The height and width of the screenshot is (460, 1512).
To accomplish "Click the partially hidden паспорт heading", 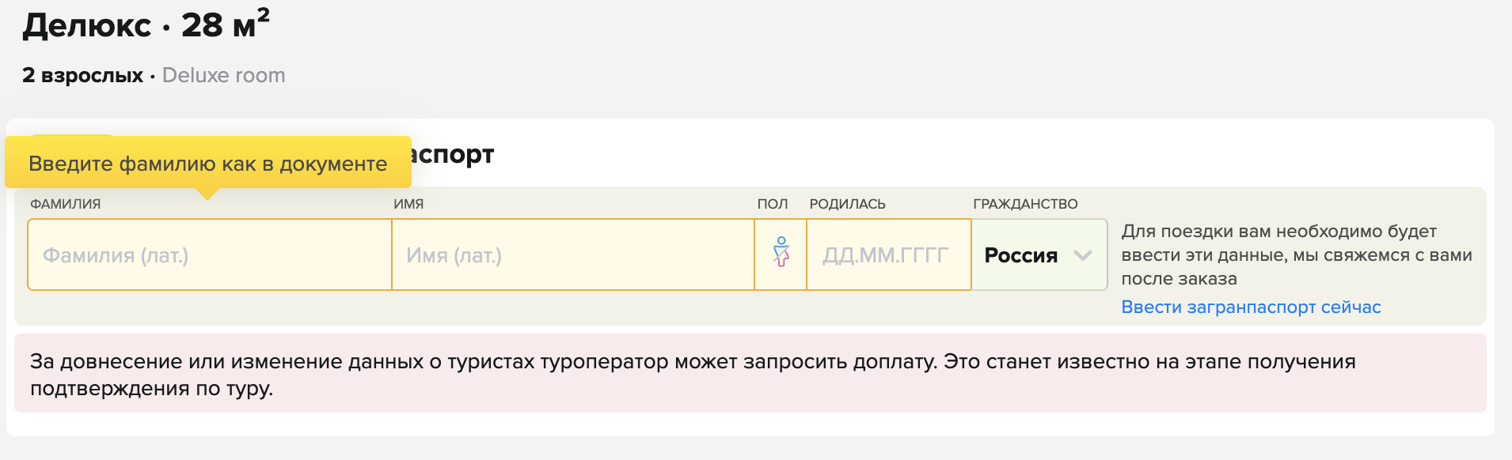I will (x=453, y=154).
